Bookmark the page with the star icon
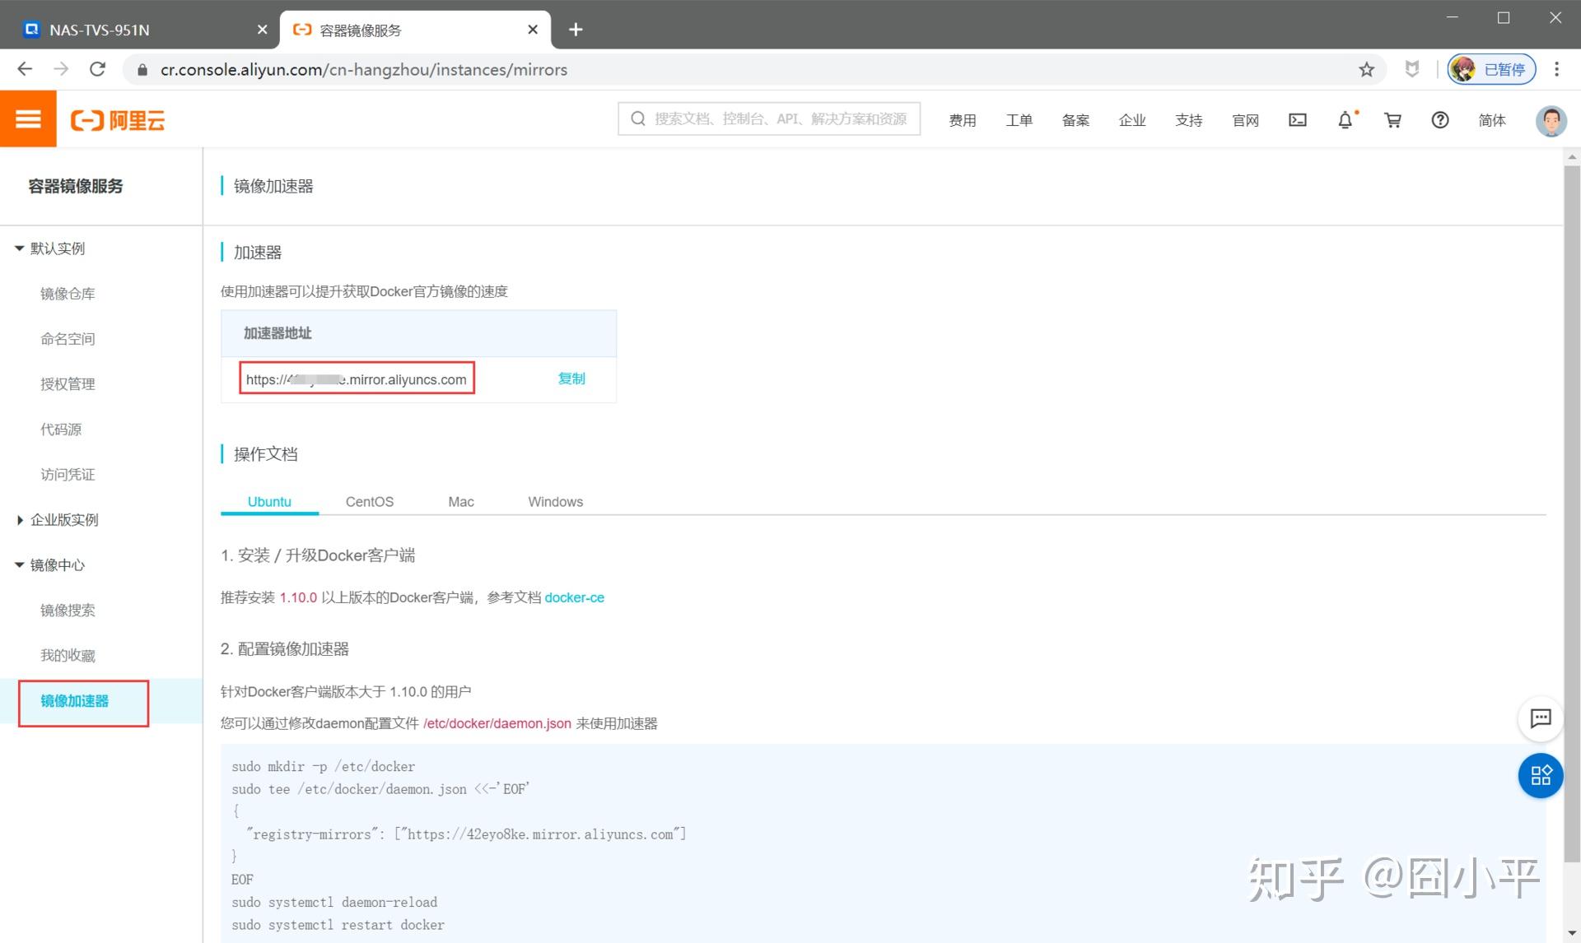The height and width of the screenshot is (943, 1581). (x=1367, y=70)
